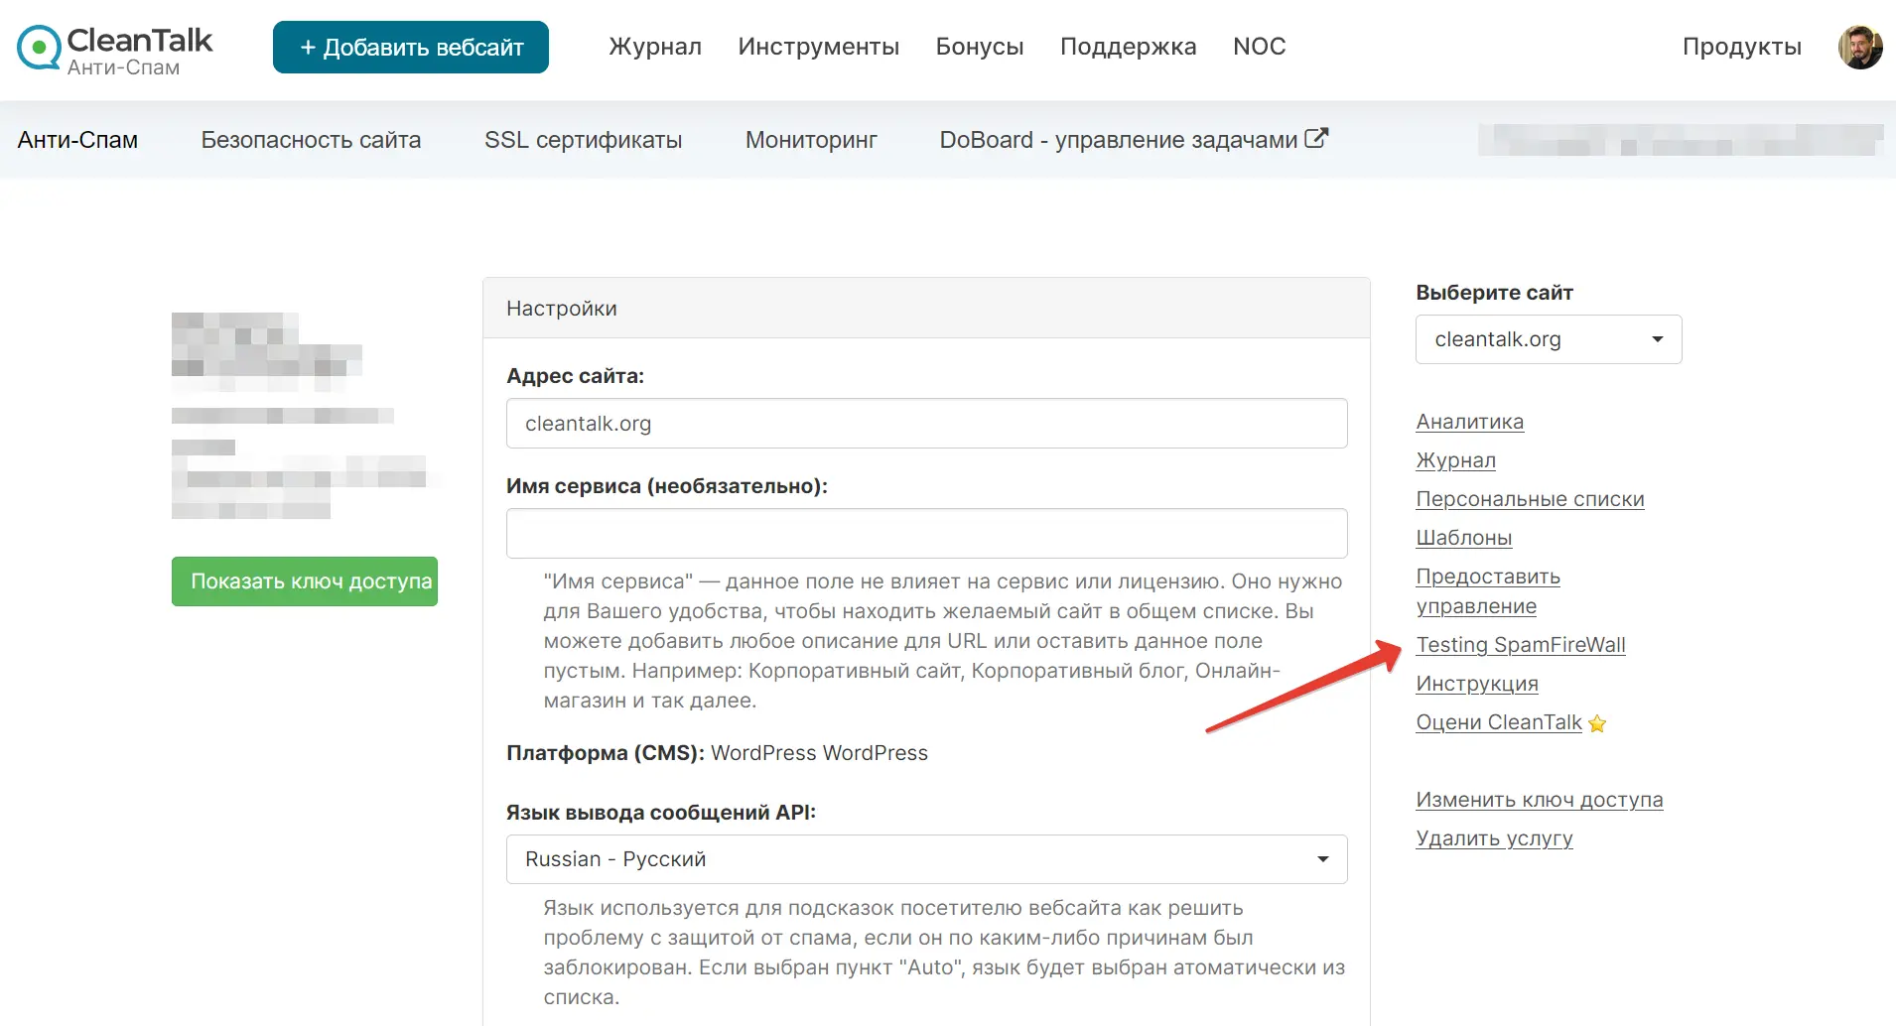The height and width of the screenshot is (1026, 1896).
Task: Open the Аналитика sidebar link
Action: click(x=1470, y=422)
